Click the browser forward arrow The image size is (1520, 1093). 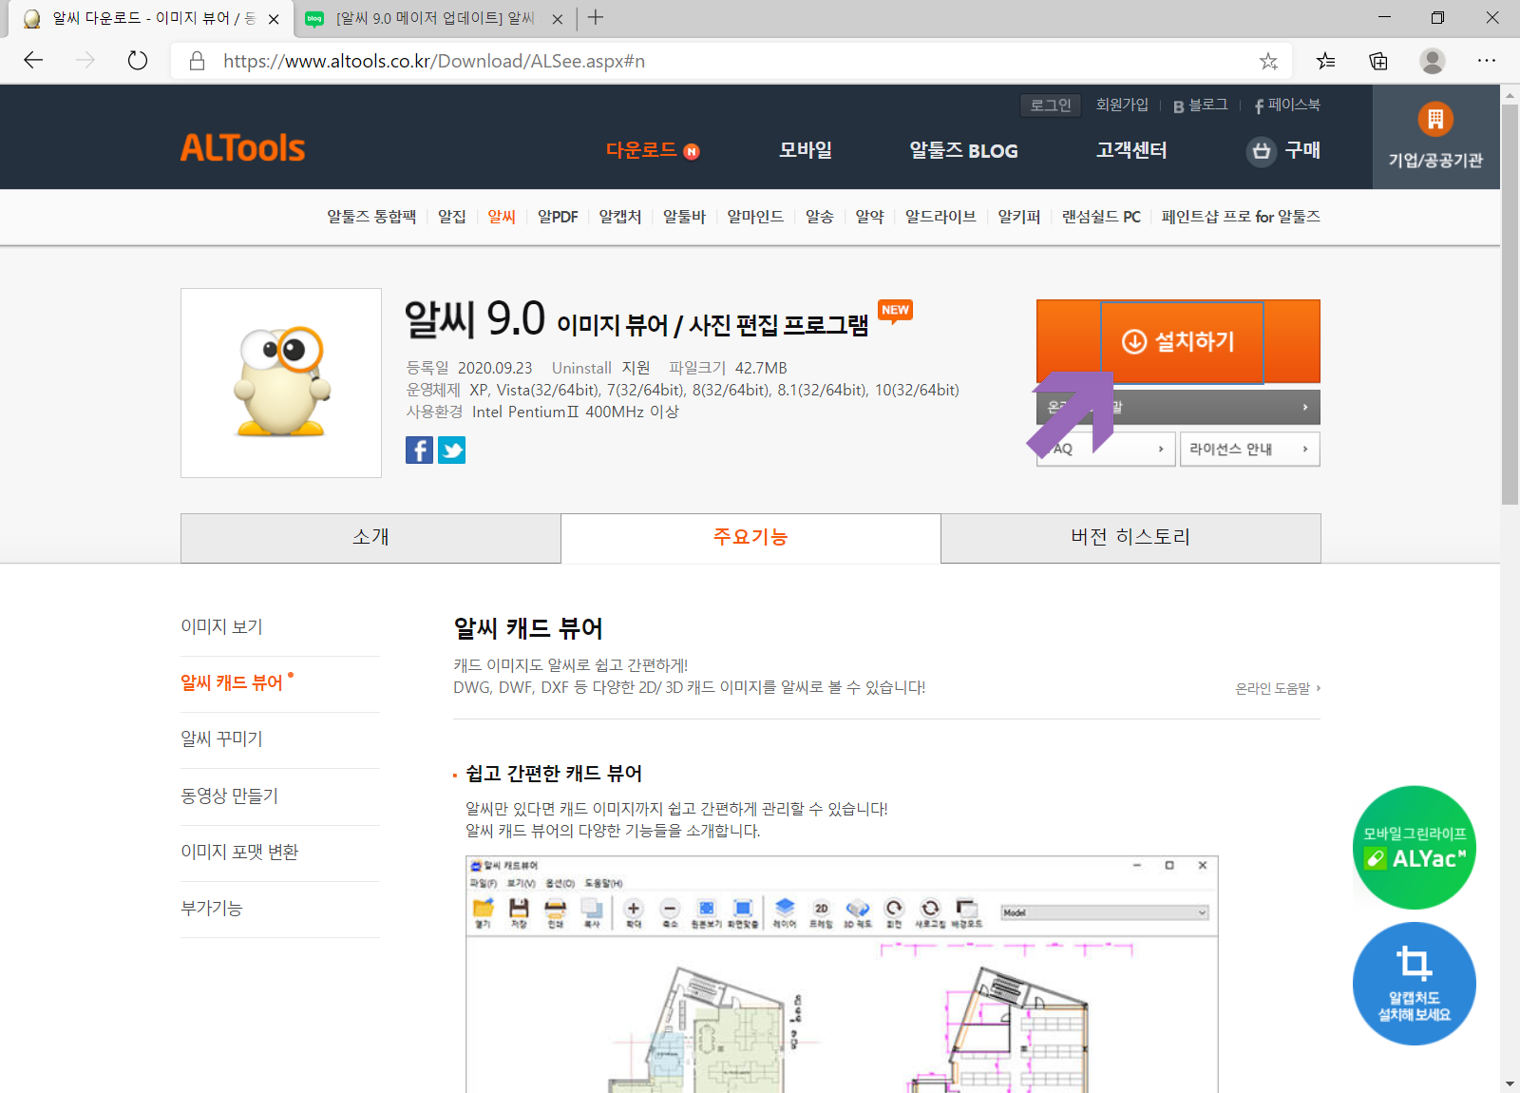(x=85, y=61)
